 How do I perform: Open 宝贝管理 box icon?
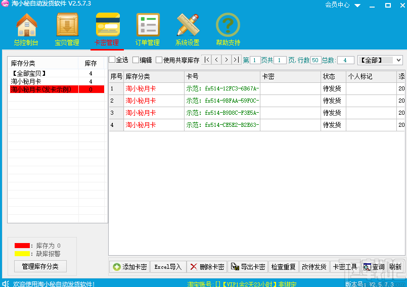point(67,25)
